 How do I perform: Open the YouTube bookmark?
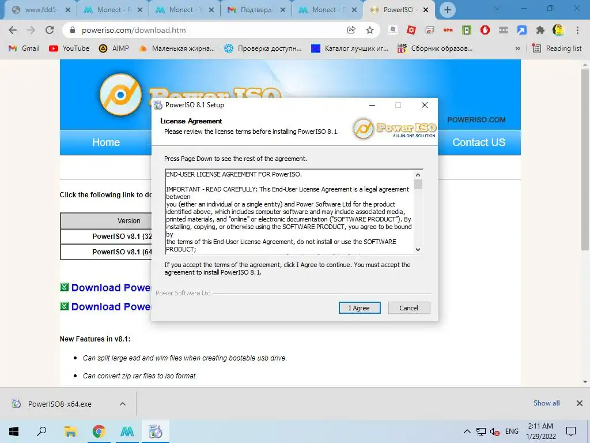pyautogui.click(x=69, y=48)
